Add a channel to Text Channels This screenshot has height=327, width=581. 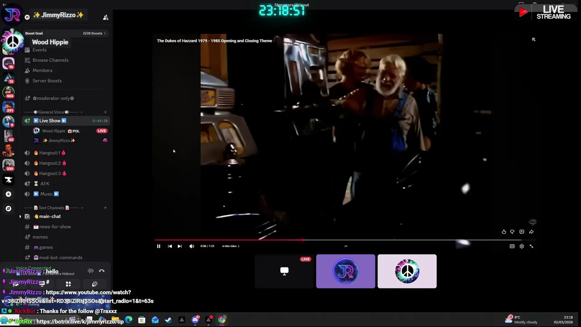point(105,208)
